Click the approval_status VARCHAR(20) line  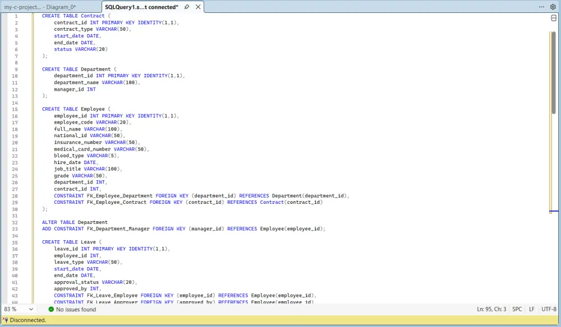point(95,282)
